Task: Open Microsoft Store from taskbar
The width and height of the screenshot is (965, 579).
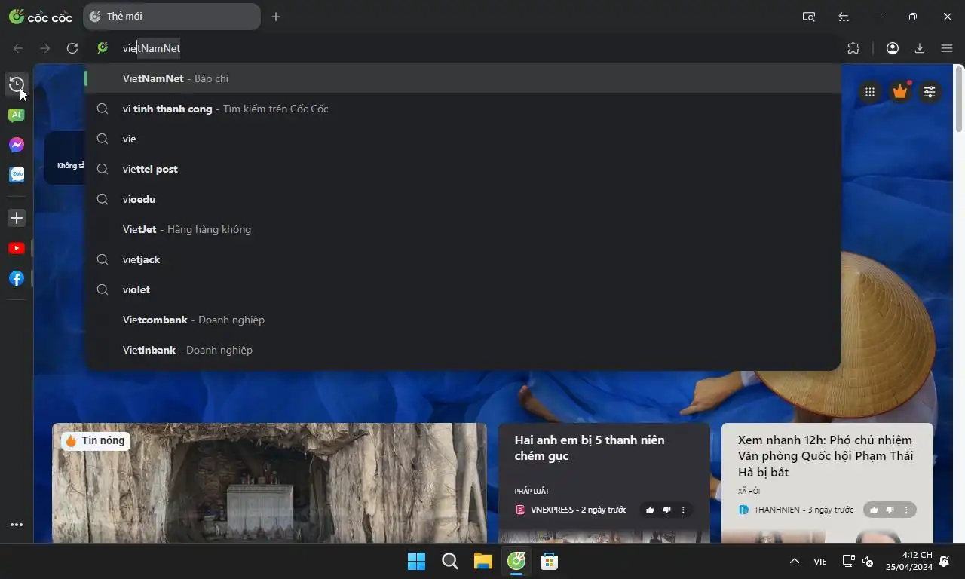Action: click(549, 561)
